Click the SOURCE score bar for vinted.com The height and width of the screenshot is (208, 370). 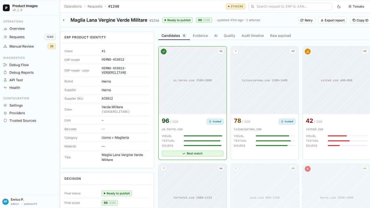pyautogui.click(x=347, y=146)
